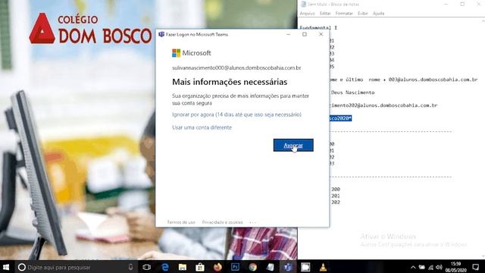Click the 'Ignorar por agora' link

(236, 115)
